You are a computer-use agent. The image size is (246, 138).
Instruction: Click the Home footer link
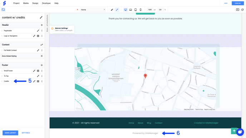tap(131, 123)
